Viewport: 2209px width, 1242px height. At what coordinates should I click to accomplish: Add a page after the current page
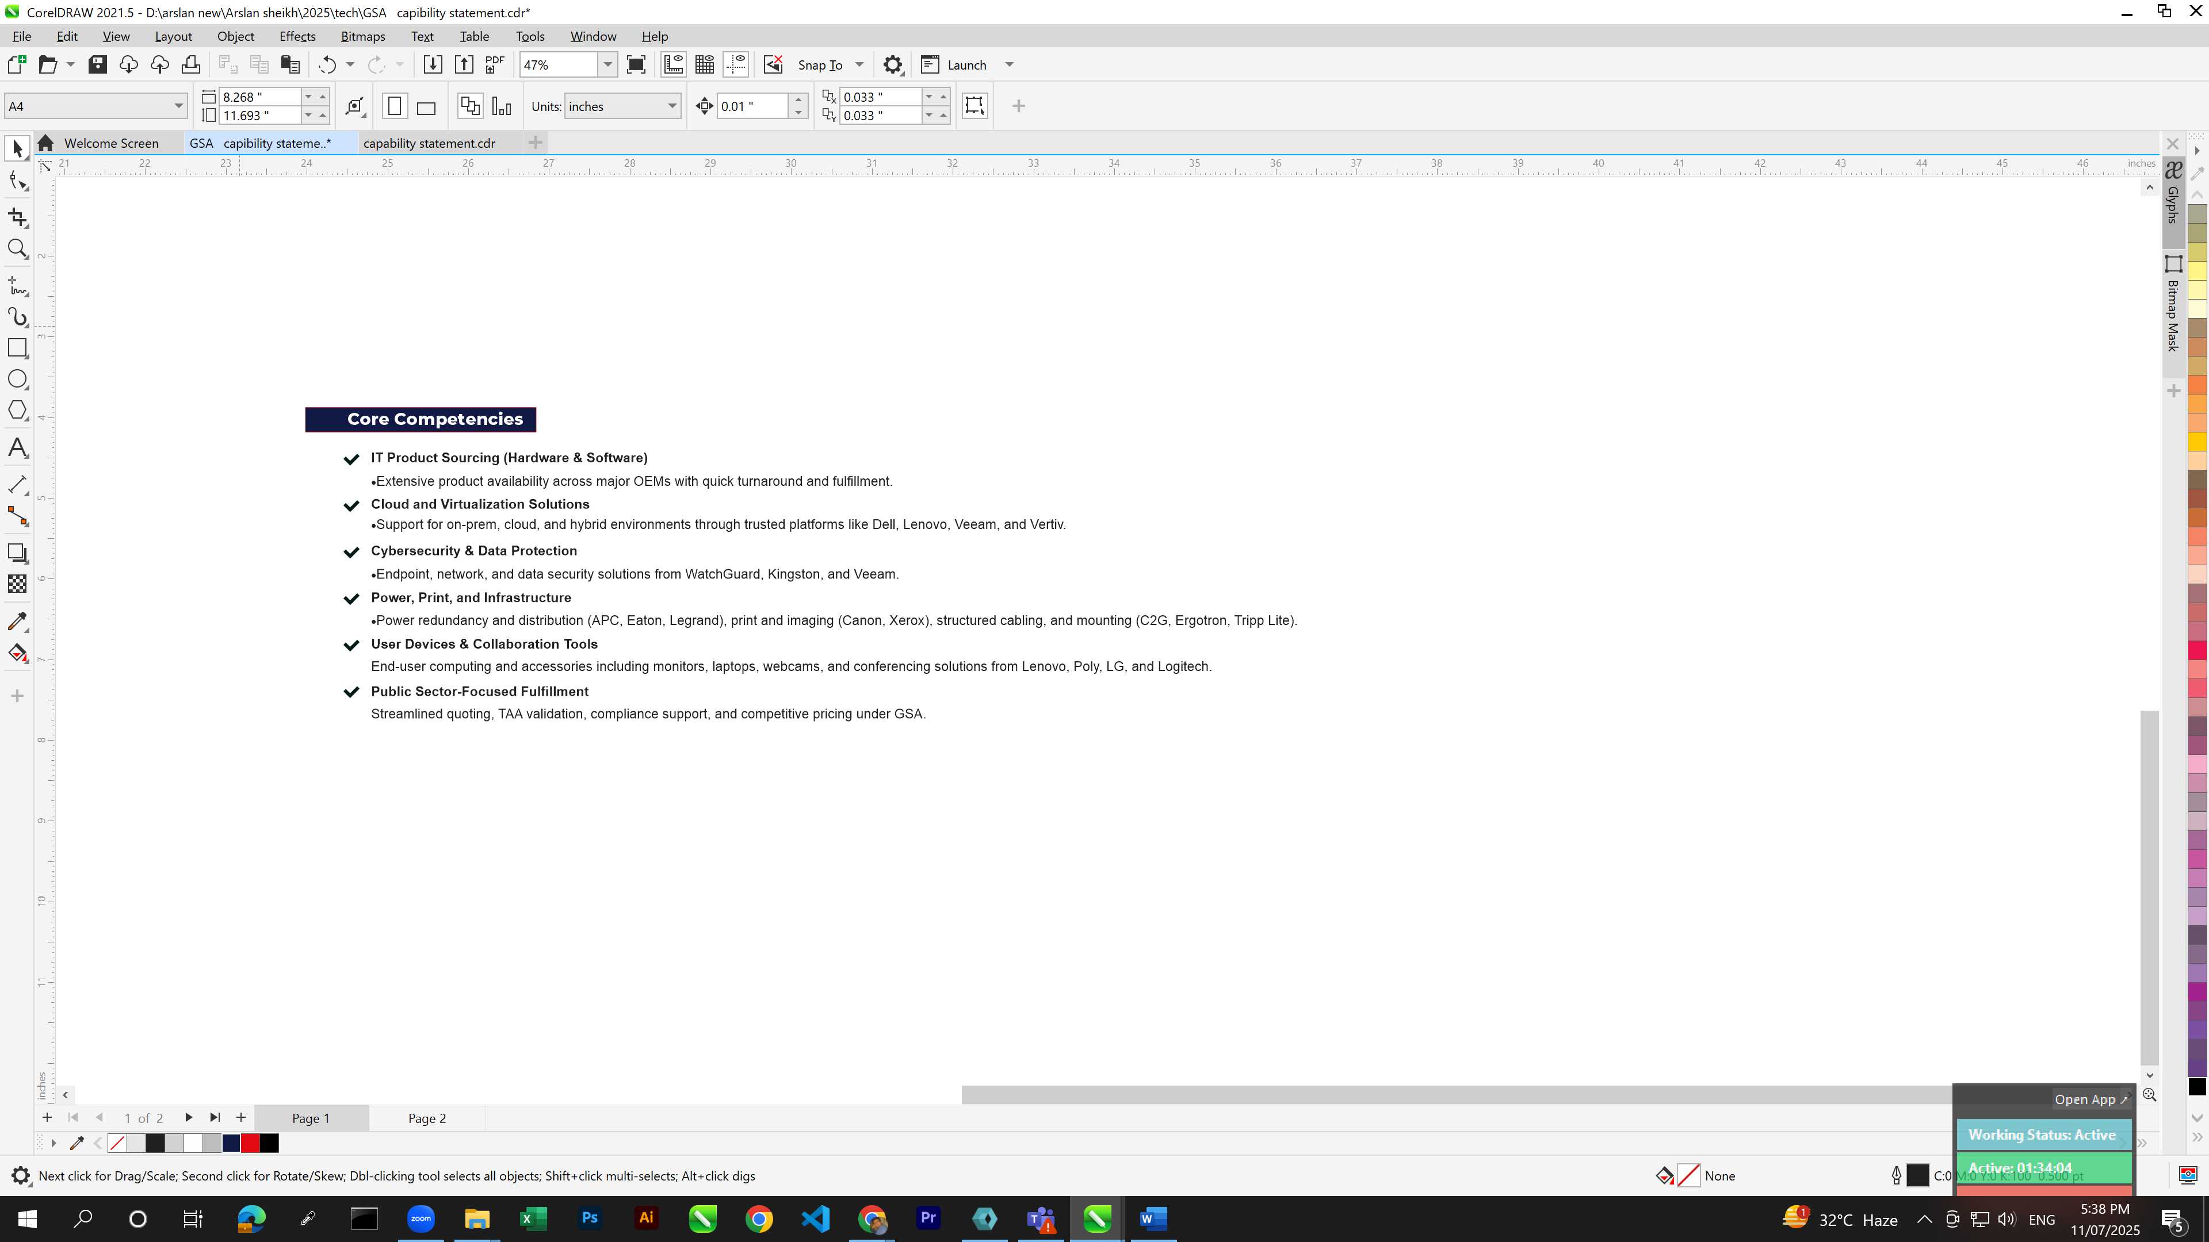tap(241, 1118)
